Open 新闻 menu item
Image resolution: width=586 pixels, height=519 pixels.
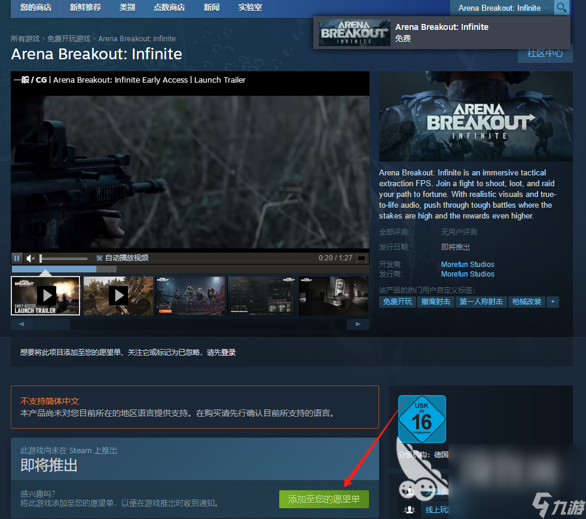[212, 8]
